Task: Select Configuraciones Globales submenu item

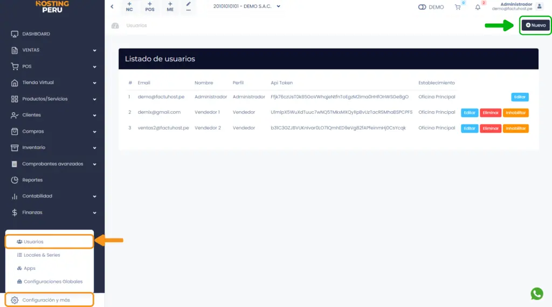Action: click(x=49, y=282)
